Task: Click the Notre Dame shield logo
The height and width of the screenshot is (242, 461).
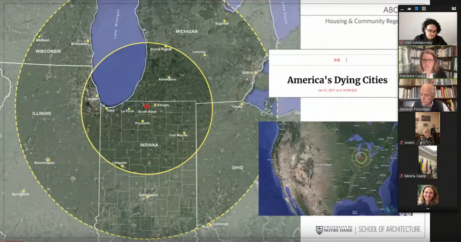Action: tap(319, 230)
